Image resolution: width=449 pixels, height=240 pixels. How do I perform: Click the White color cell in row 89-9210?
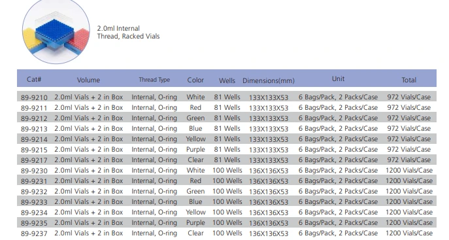[195, 97]
